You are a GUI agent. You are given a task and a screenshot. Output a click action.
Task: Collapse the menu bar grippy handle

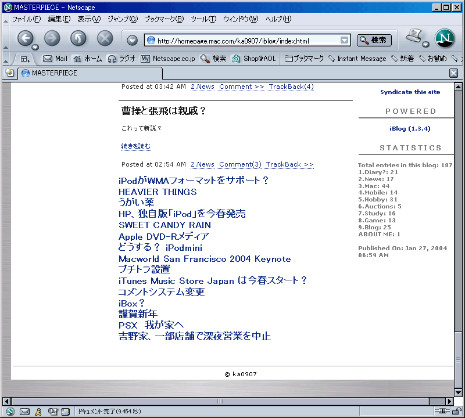[6, 19]
